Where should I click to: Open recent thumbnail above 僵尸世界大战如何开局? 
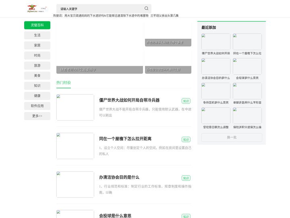click(x=215, y=42)
